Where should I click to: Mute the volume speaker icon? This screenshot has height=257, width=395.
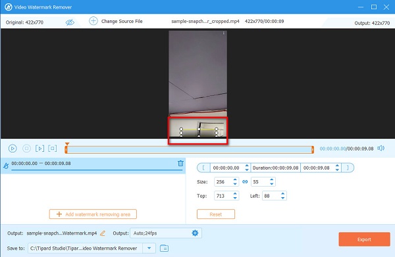[381, 149]
